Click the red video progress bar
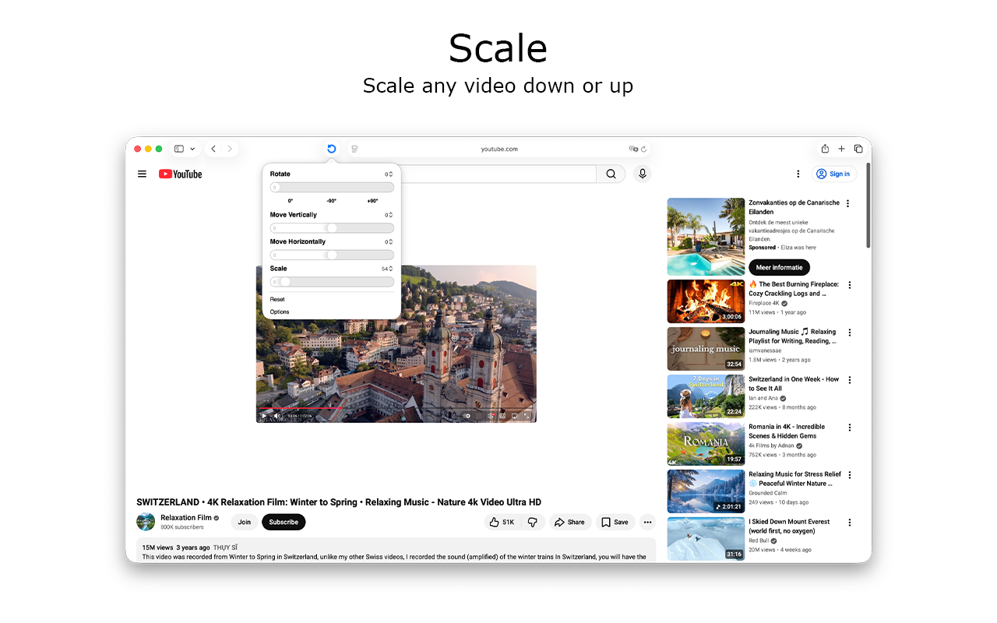 [x=300, y=408]
